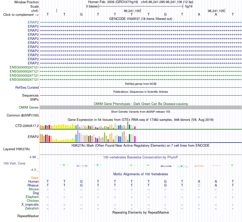Click the RefSeq genes from NCBI title
This screenshot has height=222, width=242.
point(141,84)
